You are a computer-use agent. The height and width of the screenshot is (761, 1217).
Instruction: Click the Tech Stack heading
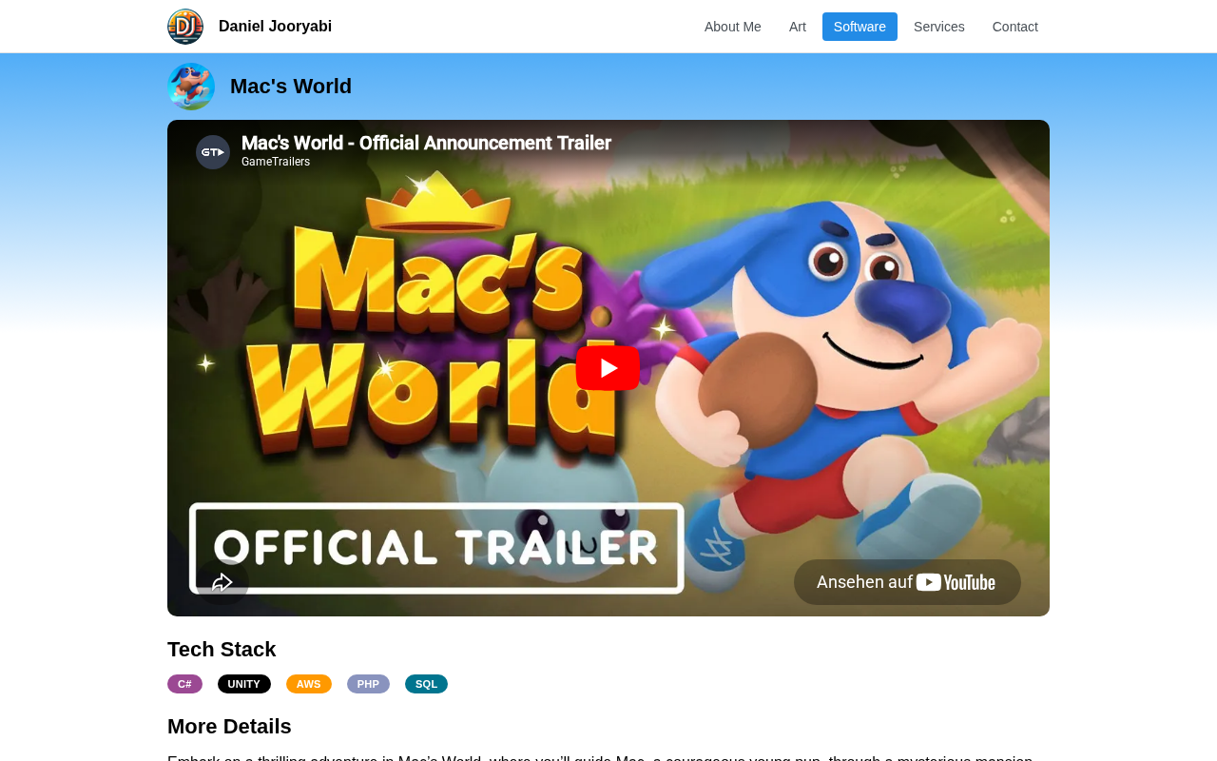click(x=222, y=650)
